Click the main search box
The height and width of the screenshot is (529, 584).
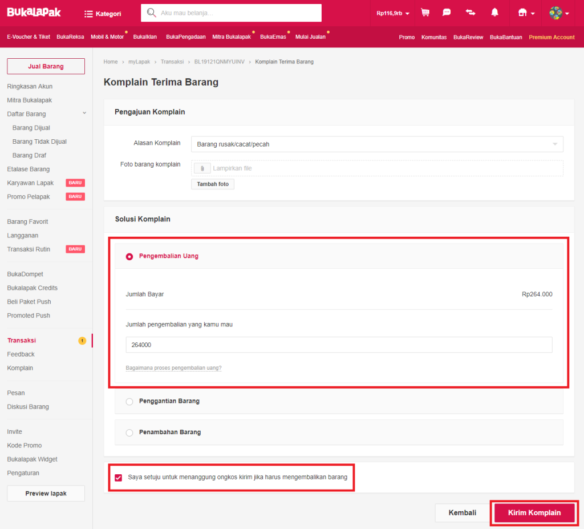point(232,13)
